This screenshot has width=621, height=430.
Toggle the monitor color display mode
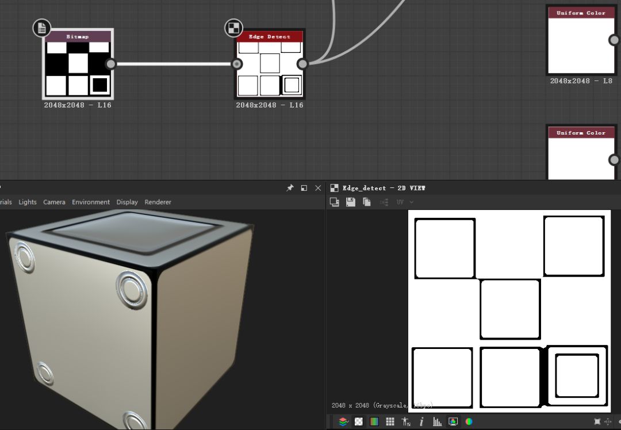coord(453,421)
